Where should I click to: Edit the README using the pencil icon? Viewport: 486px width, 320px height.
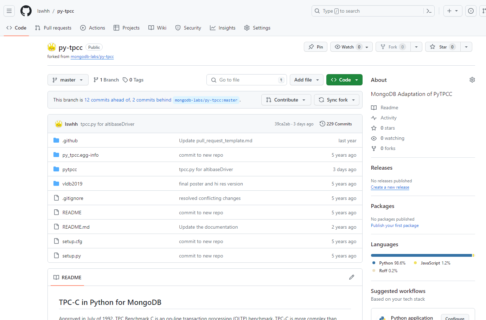[x=351, y=277]
